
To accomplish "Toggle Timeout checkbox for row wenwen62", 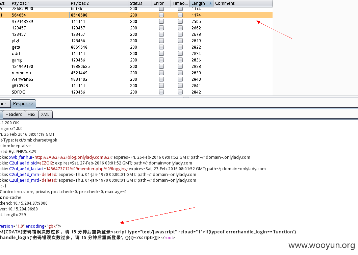I will click(x=180, y=79).
